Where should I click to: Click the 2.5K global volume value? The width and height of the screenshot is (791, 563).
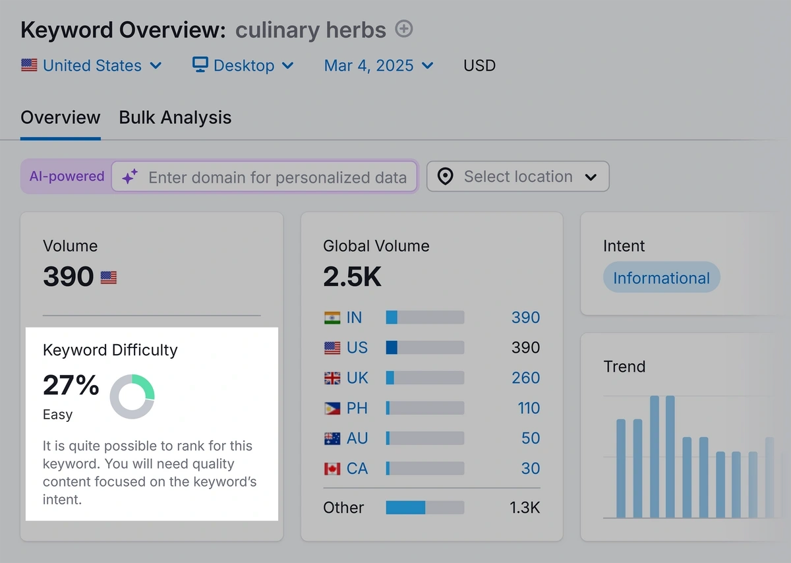coord(353,277)
